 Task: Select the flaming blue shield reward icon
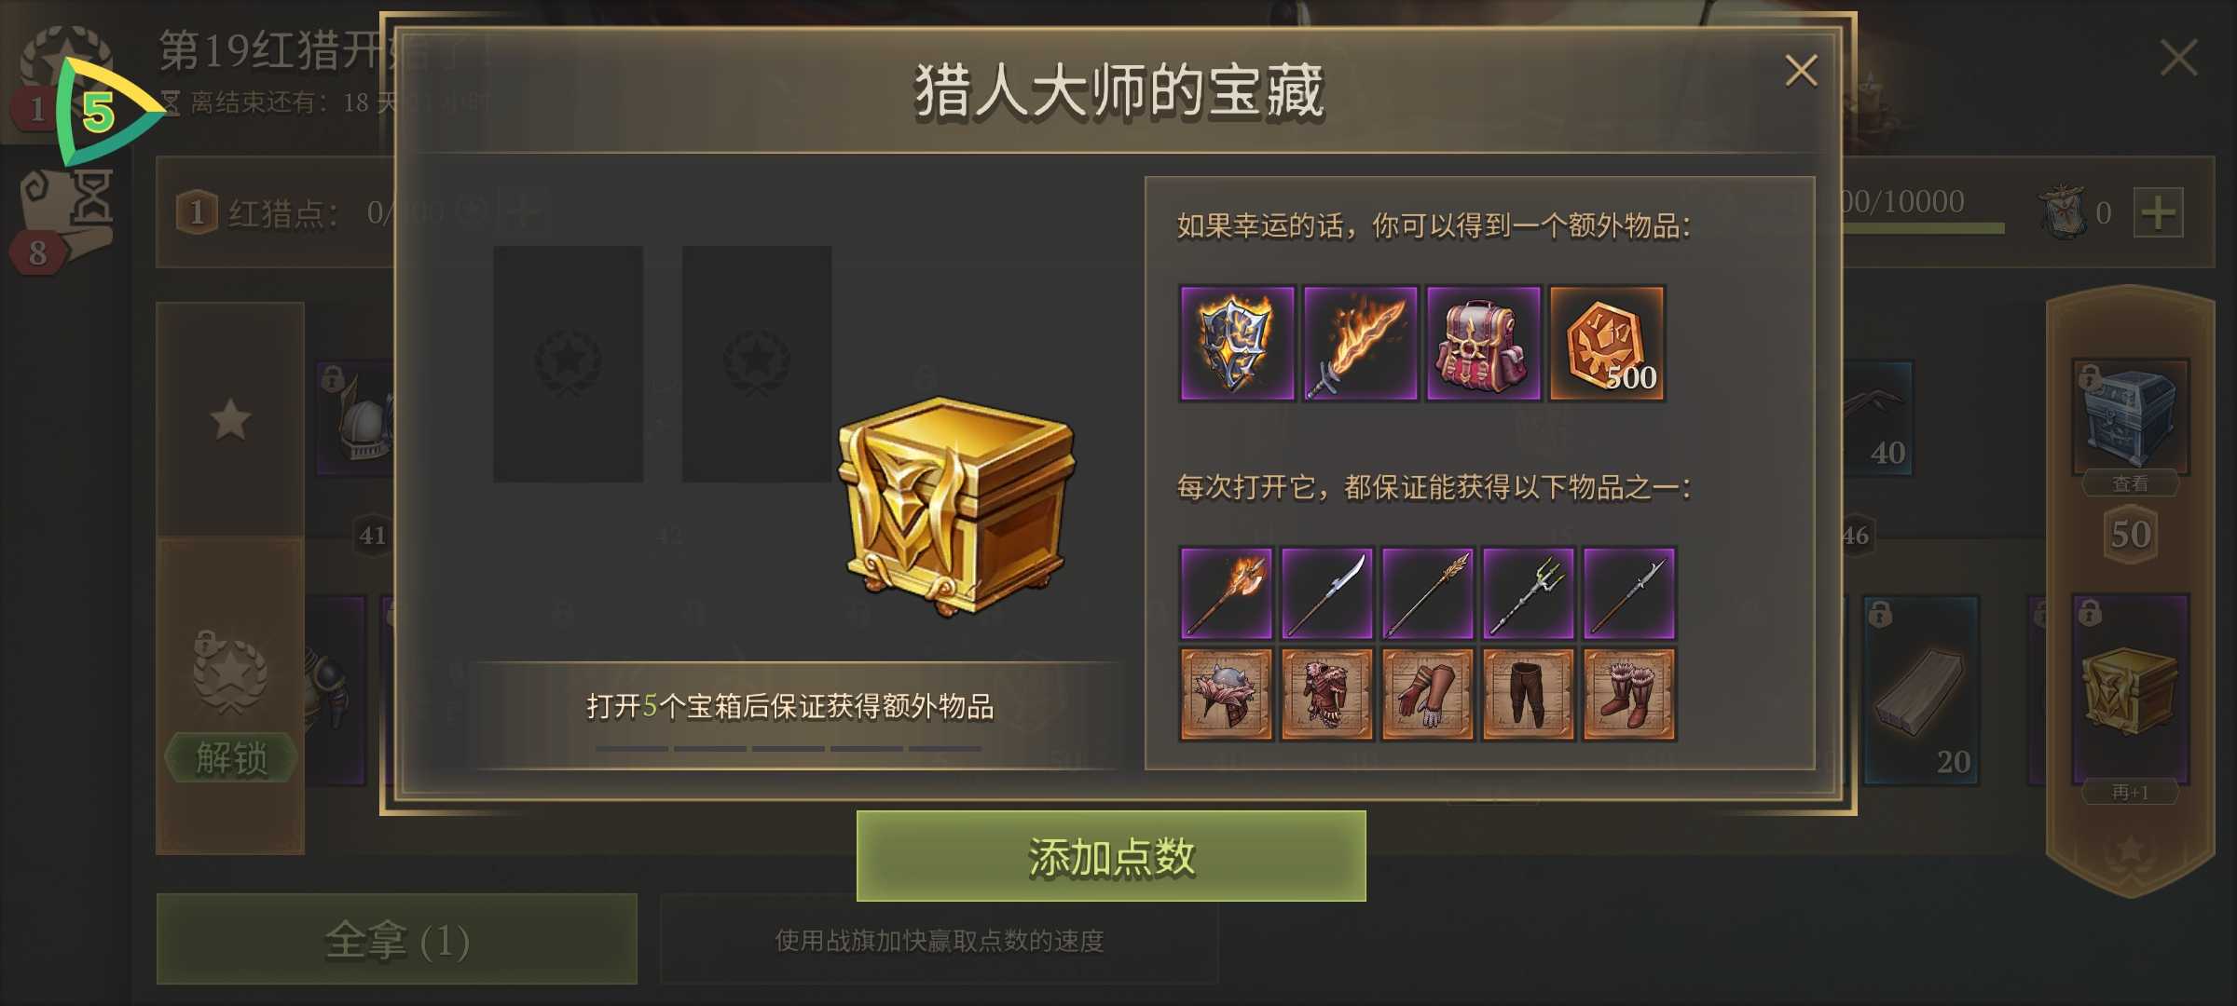coord(1237,343)
